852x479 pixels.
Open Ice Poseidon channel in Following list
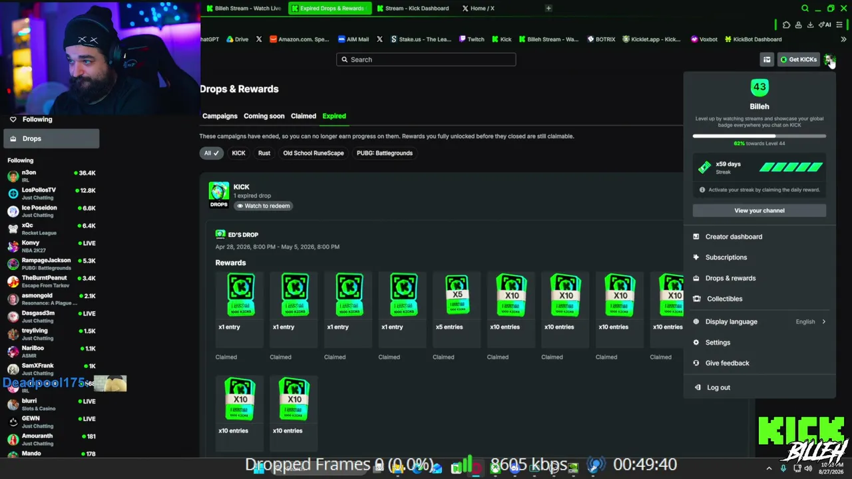tap(51, 212)
